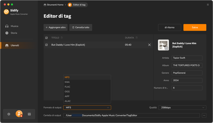Click the DURATA column header
Image resolution: width=213 pixels, height=123 pixels.
pos(129,38)
